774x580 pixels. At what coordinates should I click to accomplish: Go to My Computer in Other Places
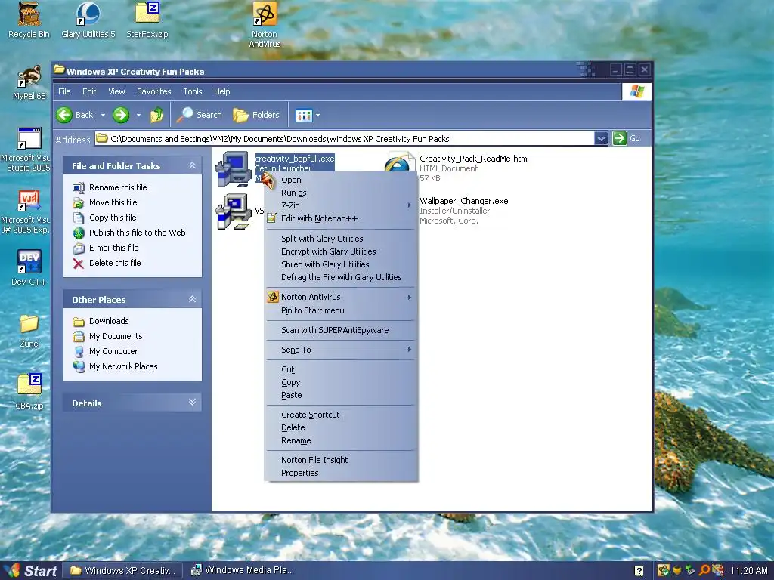pyautogui.click(x=105, y=351)
